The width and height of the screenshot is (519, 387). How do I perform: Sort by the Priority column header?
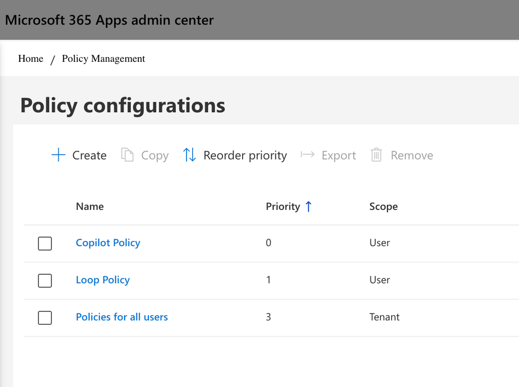click(283, 207)
